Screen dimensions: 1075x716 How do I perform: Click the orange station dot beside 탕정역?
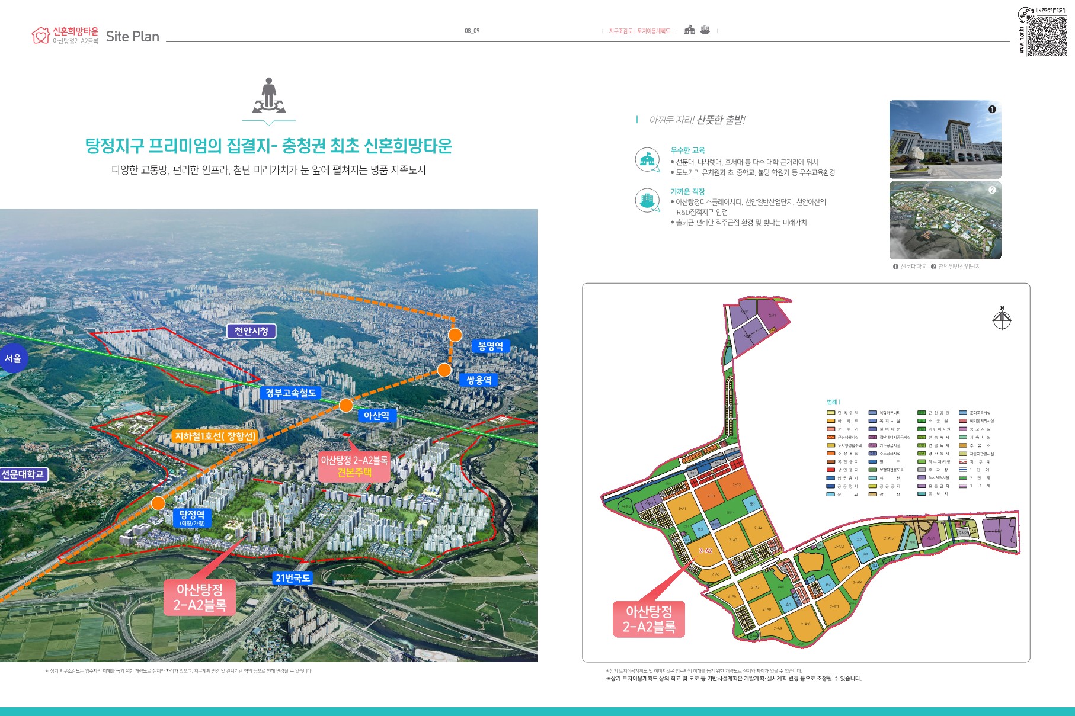tap(158, 503)
